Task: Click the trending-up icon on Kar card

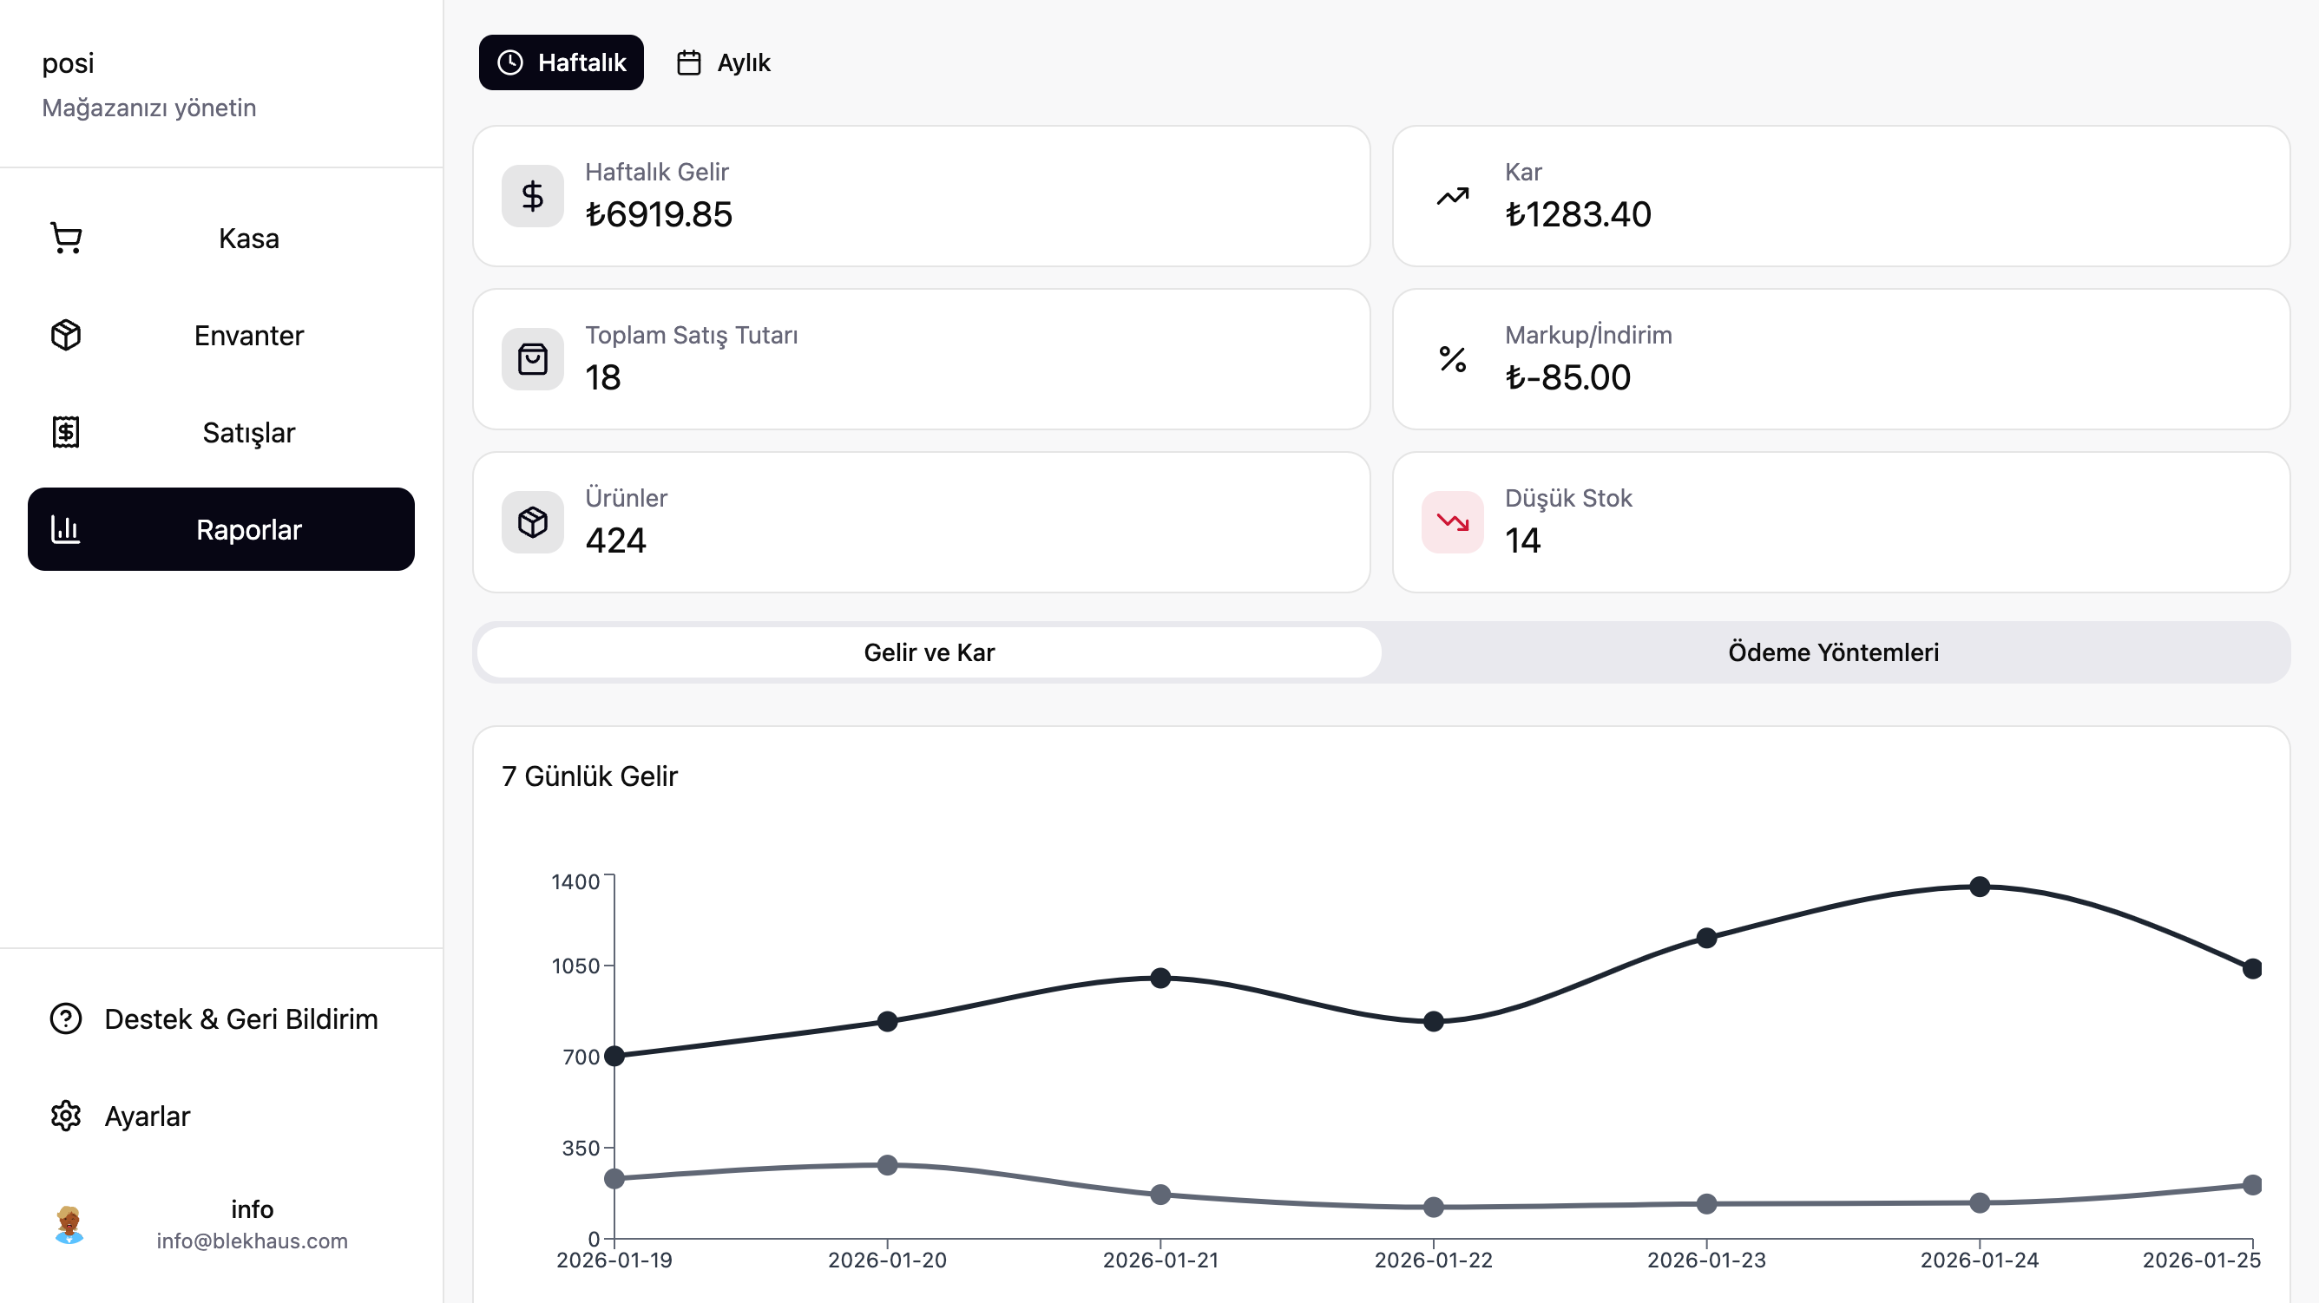Action: coord(1452,196)
